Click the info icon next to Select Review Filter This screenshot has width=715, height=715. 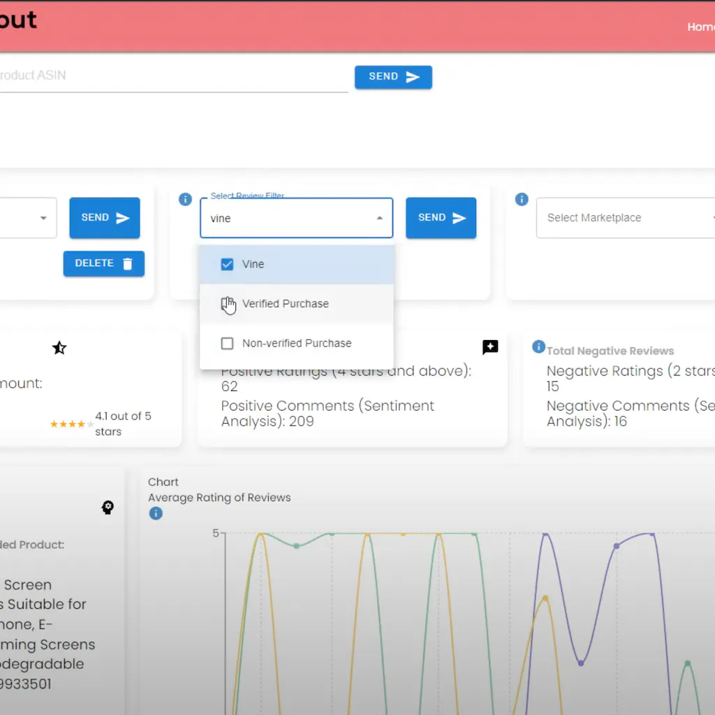click(x=185, y=199)
